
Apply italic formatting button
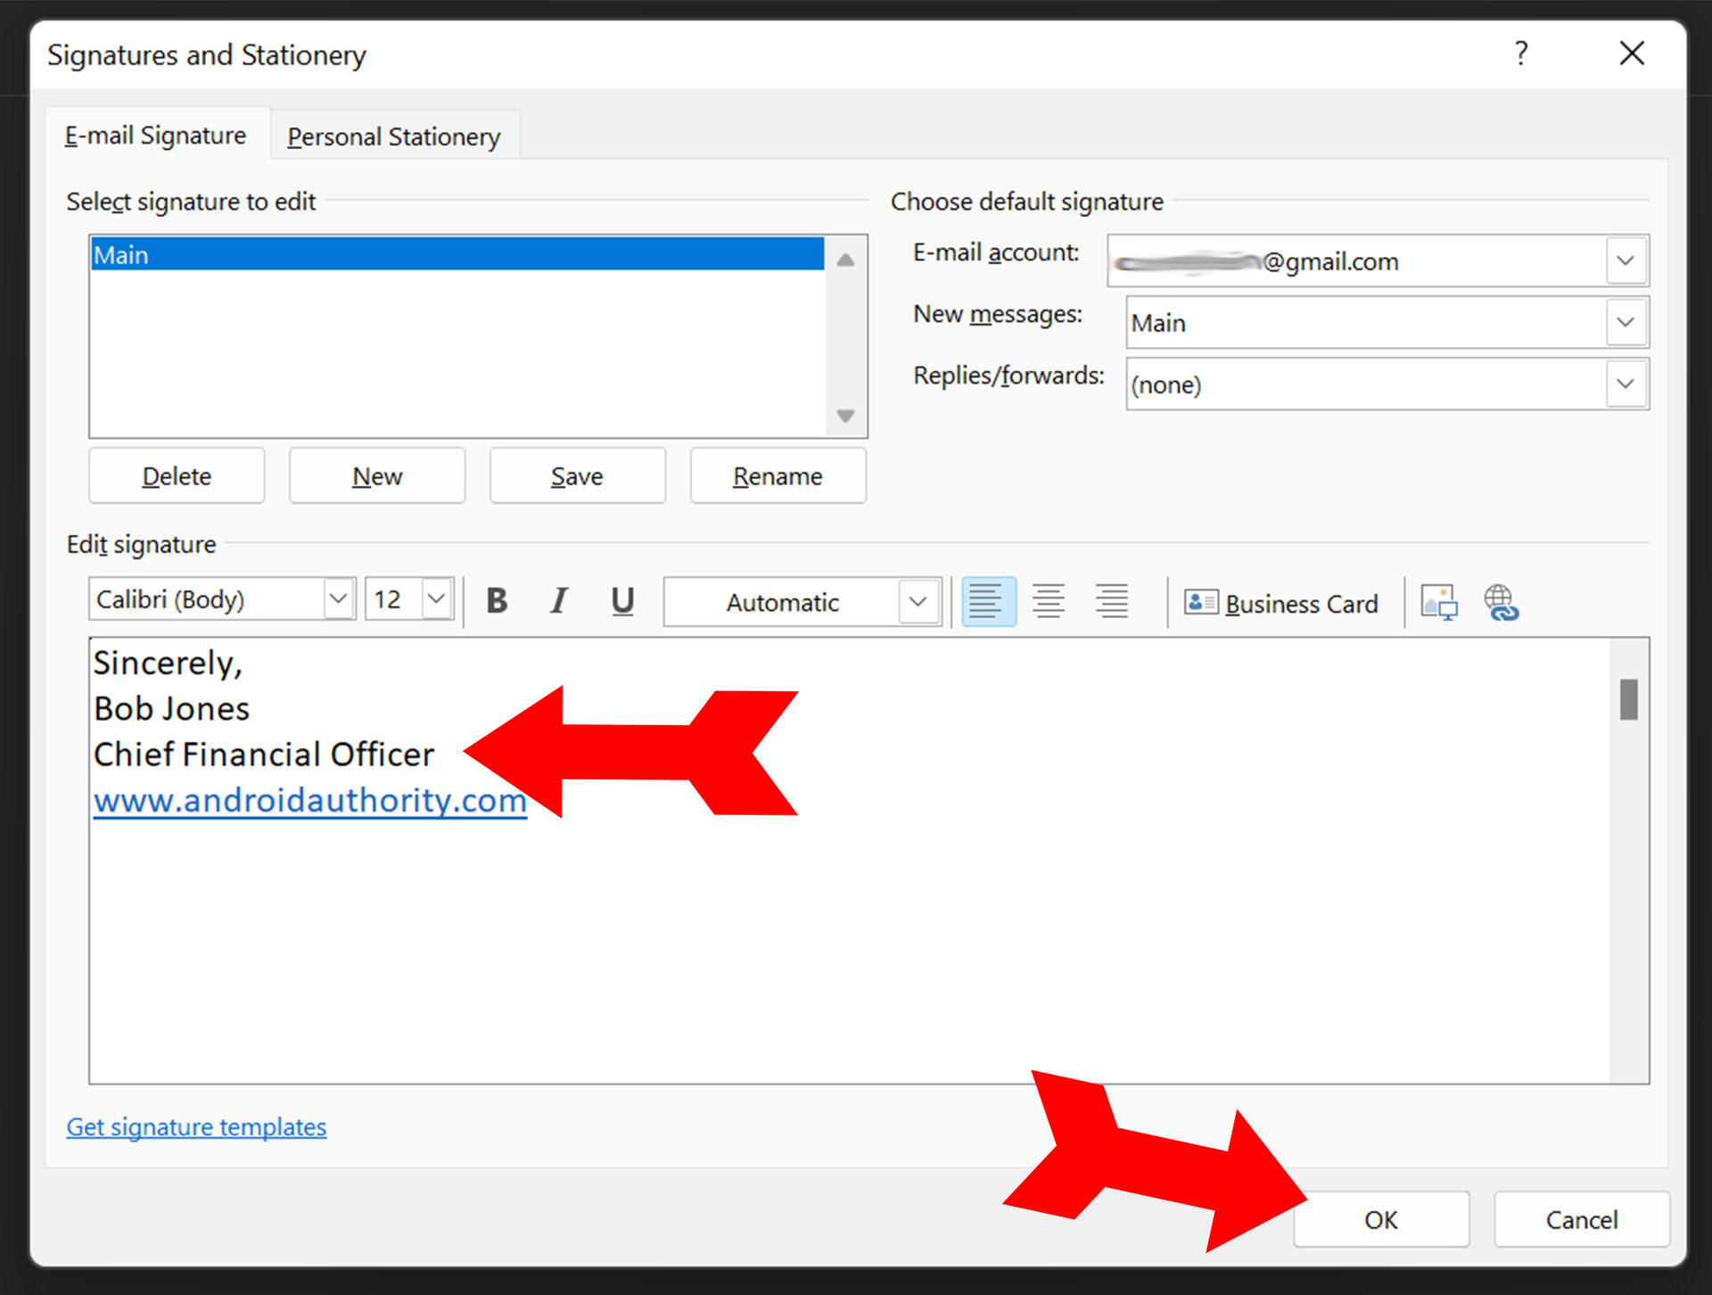point(559,602)
